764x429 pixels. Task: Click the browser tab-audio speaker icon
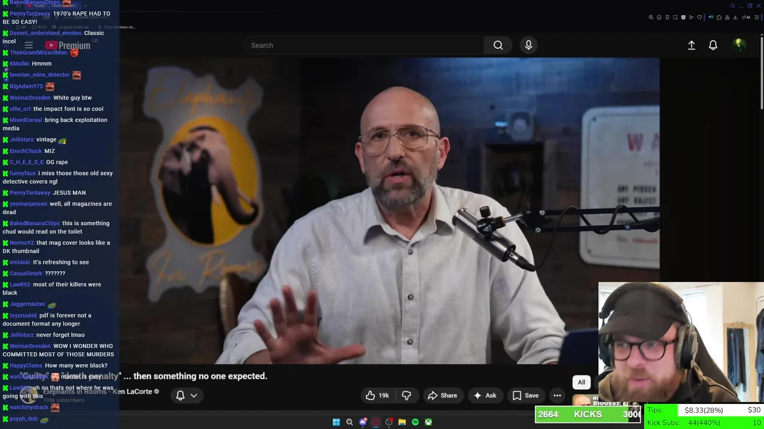tap(711, 17)
